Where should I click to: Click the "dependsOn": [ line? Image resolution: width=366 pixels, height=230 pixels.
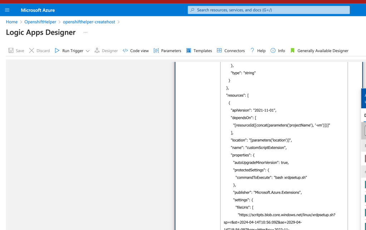pyautogui.click(x=243, y=118)
